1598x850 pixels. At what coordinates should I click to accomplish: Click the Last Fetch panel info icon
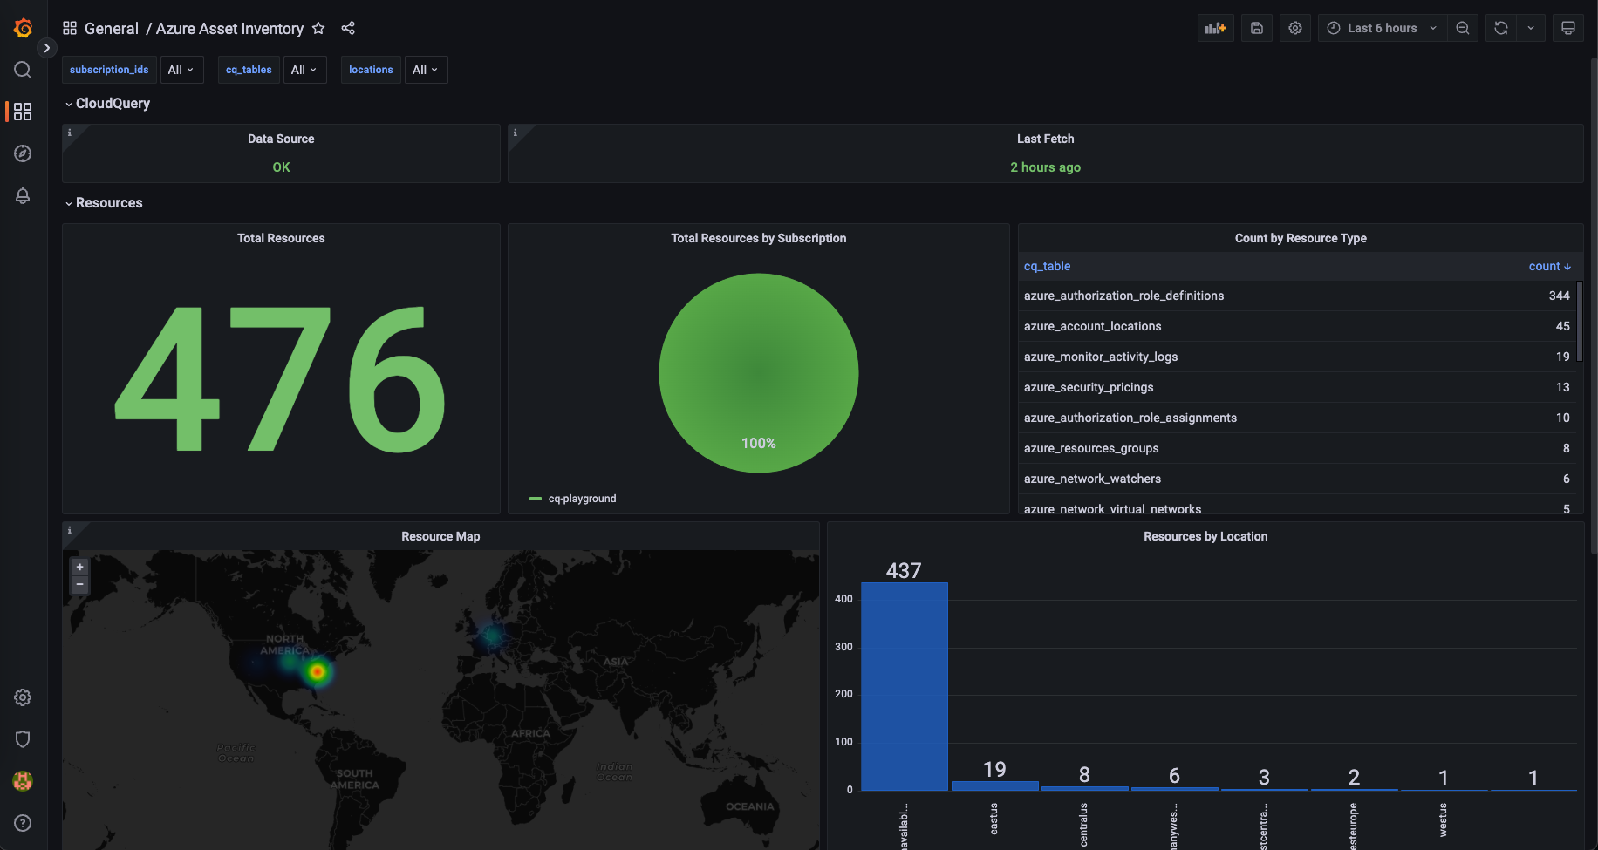coord(516,133)
